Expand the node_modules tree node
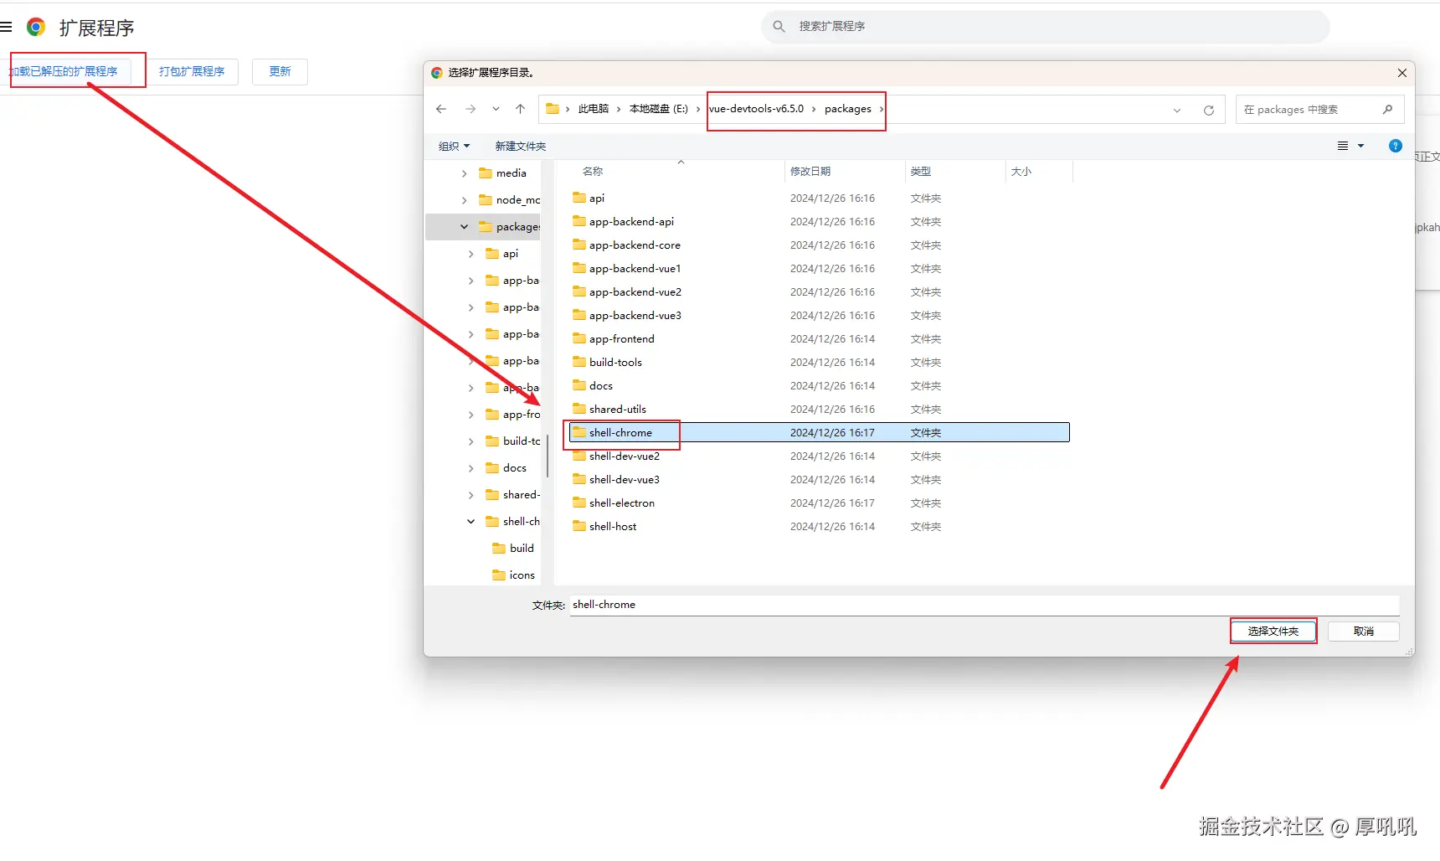 (465, 200)
